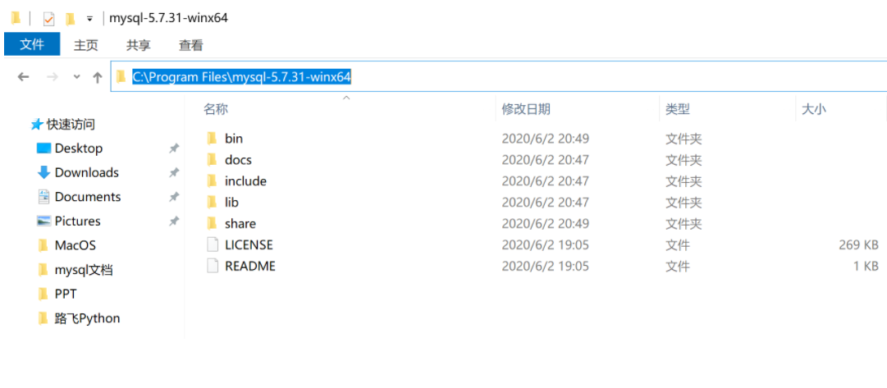This screenshot has width=887, height=388.
Task: Click the Properties checkmark icon in quick access toolbar
Action: [x=48, y=19]
